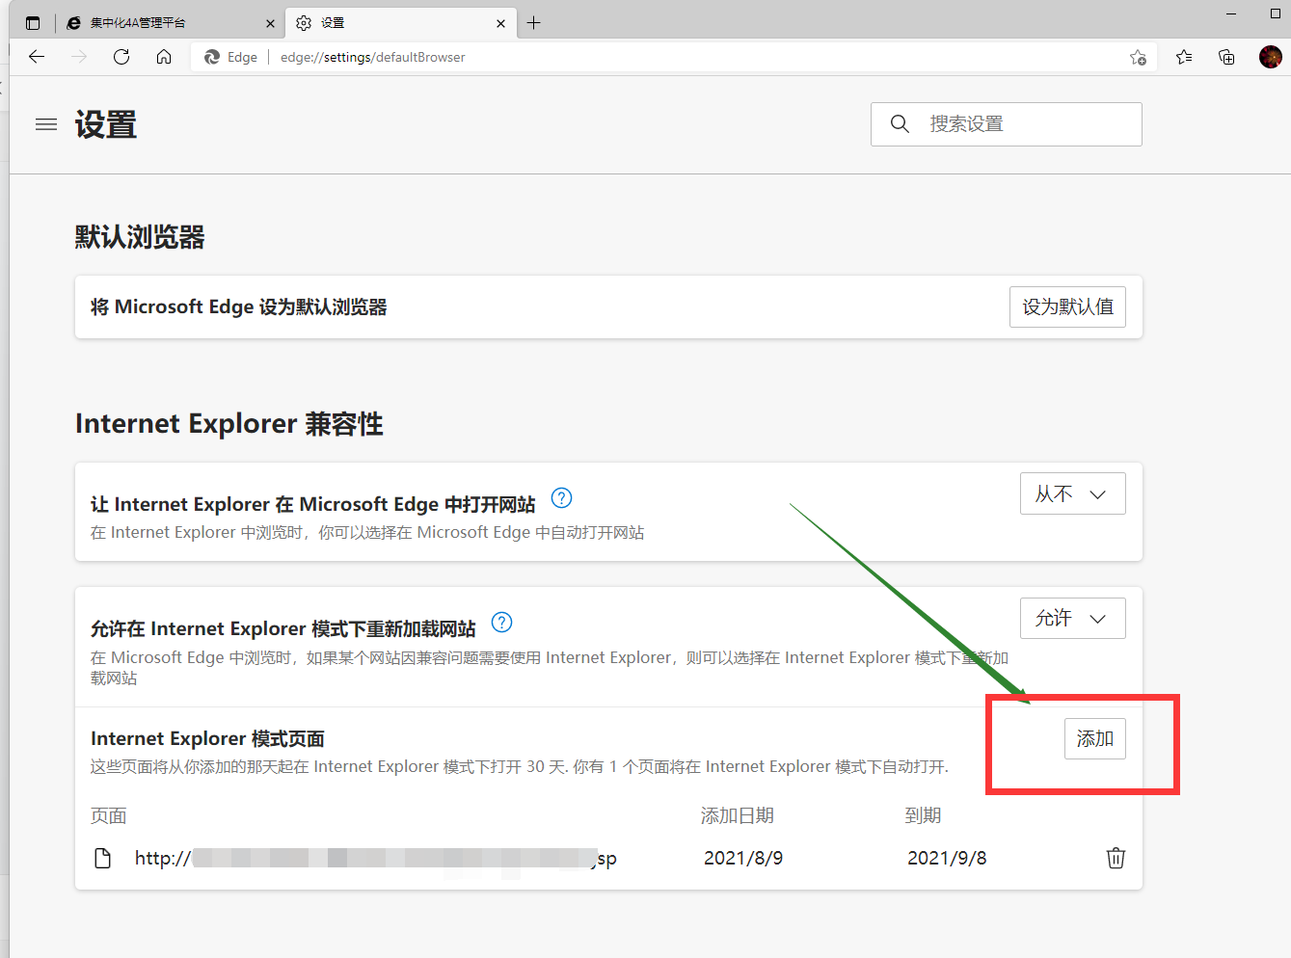This screenshot has height=958, width=1291.
Task: Click the 2021/9/8 expiry date
Action: coord(947,858)
